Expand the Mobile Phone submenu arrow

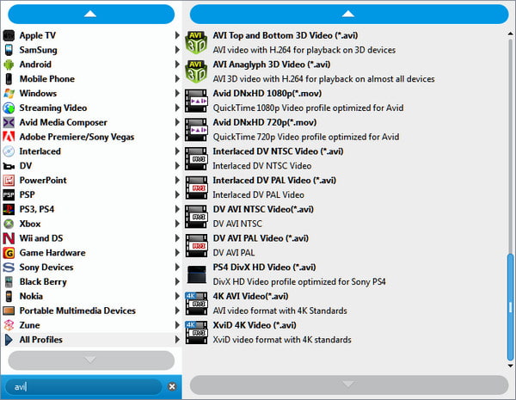point(177,78)
